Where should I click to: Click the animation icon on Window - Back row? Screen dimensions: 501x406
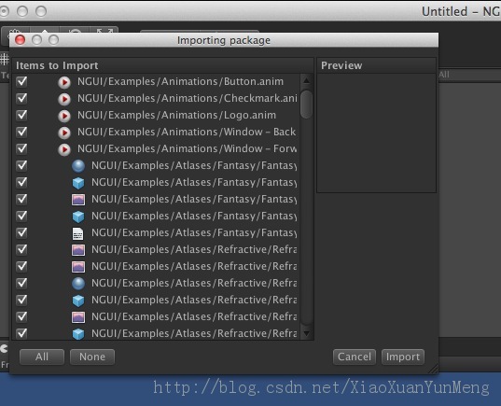[x=64, y=133]
